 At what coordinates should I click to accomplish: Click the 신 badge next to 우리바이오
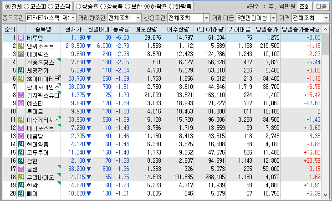pyautogui.click(x=21, y=177)
